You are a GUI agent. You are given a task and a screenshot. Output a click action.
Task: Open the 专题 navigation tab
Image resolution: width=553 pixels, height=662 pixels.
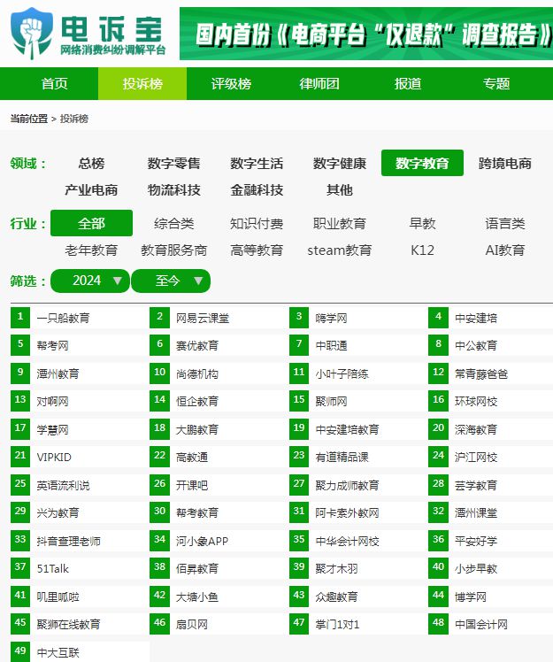click(x=496, y=83)
